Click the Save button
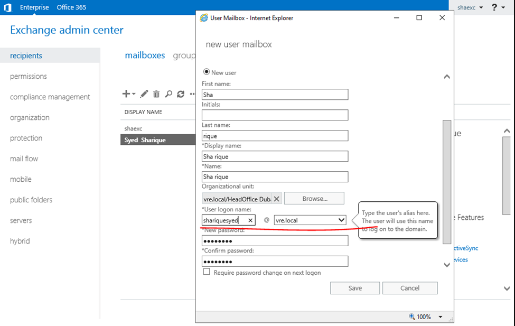This screenshot has height=326, width=515. point(355,288)
